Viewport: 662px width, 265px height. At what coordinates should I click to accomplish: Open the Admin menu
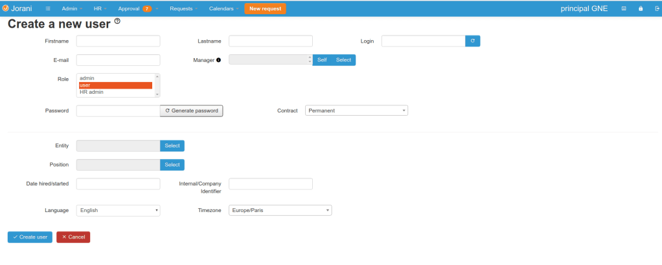coord(71,9)
